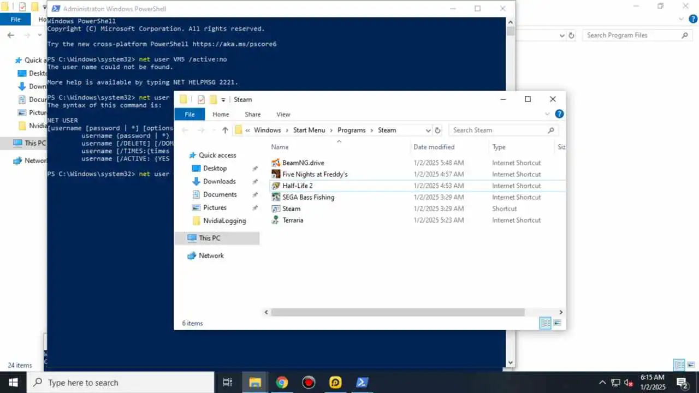
Task: Expand the arrow after Start Menu breadcrumb
Action: (x=331, y=130)
